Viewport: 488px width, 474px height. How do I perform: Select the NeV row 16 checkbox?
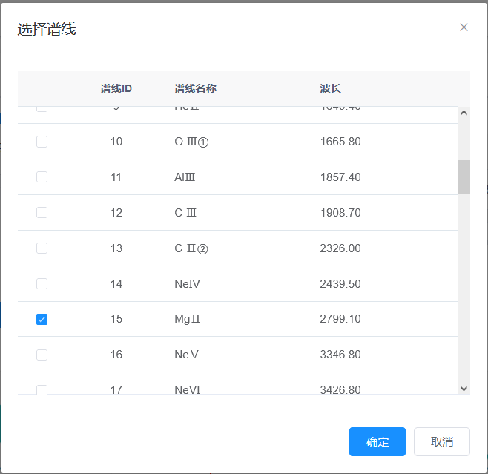click(x=42, y=355)
